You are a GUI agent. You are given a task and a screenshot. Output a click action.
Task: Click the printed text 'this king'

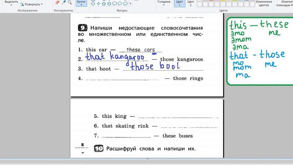point(114,116)
